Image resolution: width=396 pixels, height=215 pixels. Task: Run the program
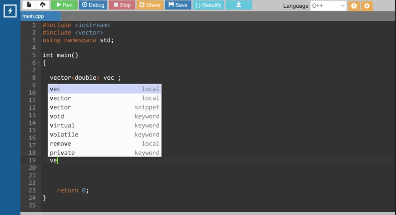tap(64, 5)
